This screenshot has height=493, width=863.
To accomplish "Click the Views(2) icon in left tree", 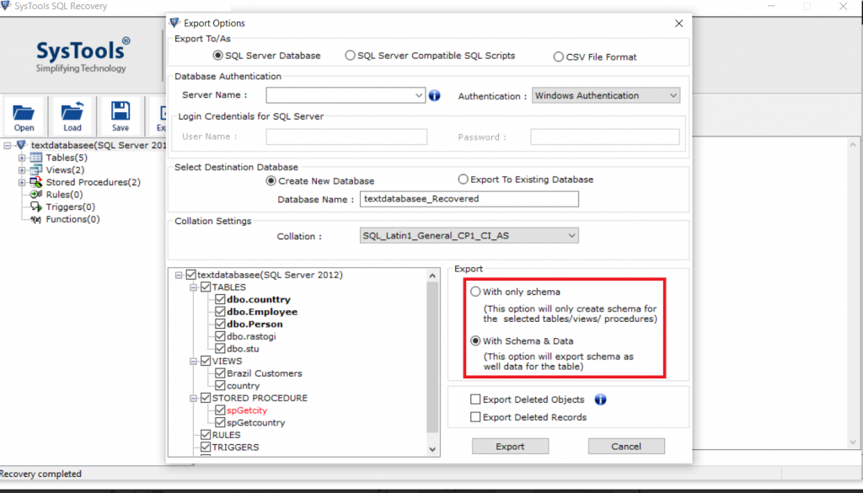I will pyautogui.click(x=36, y=170).
